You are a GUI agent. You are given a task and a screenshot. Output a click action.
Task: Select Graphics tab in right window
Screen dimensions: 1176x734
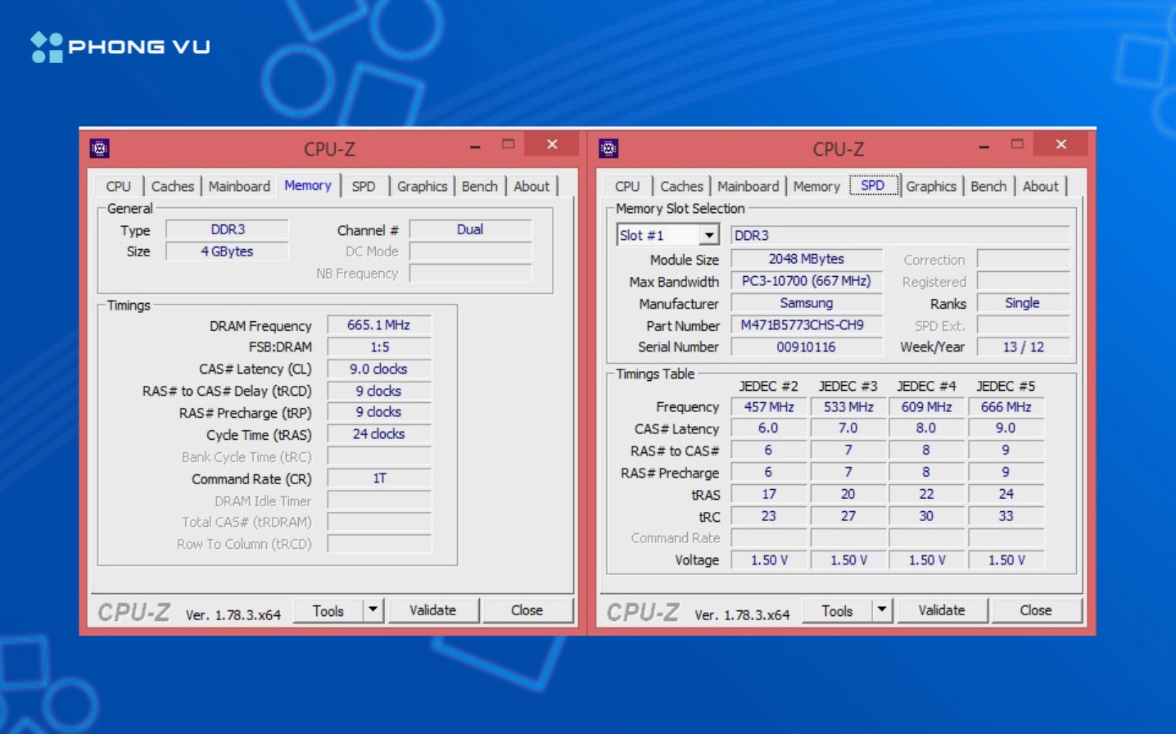[931, 186]
